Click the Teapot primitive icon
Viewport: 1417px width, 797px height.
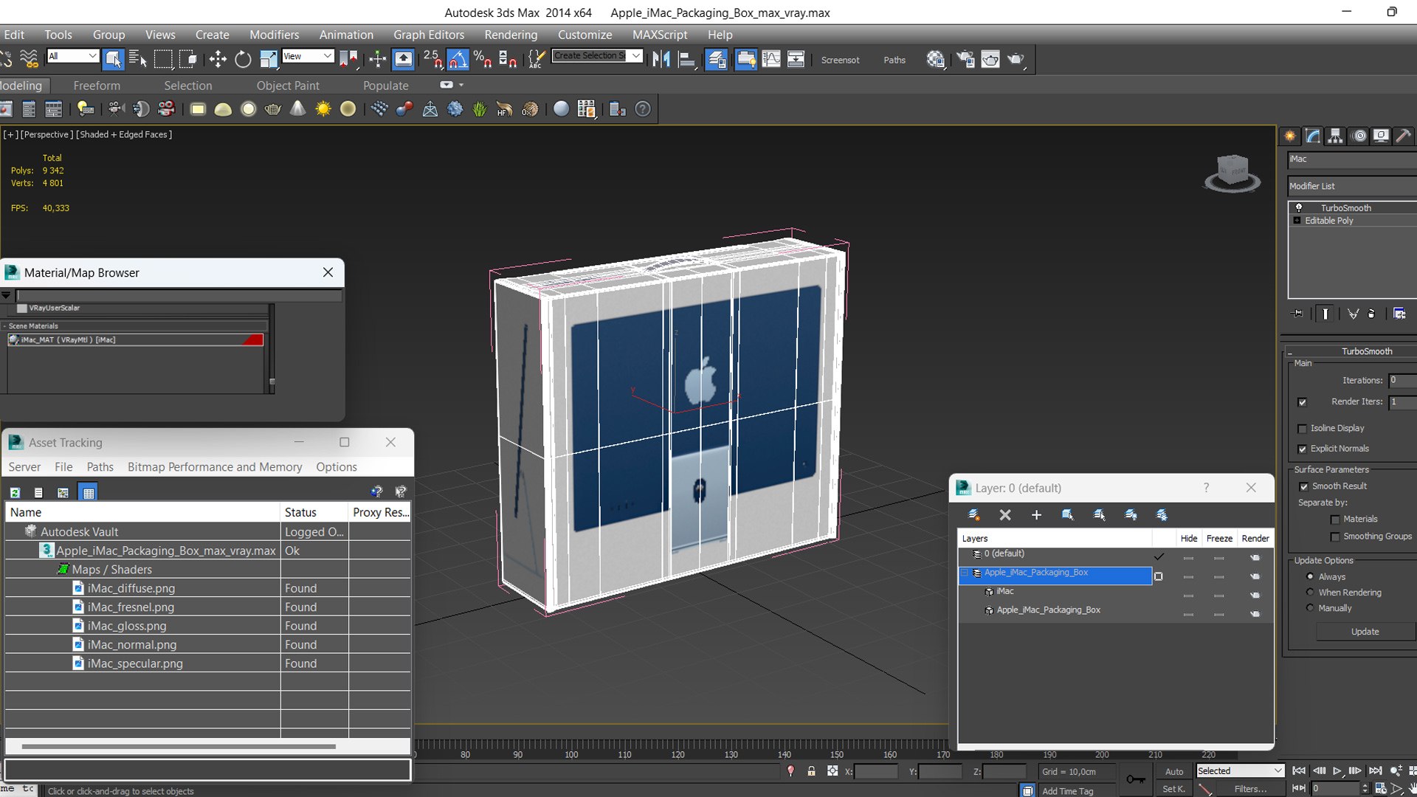[272, 109]
